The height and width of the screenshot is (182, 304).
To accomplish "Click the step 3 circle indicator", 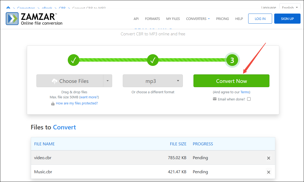I will 232,60.
